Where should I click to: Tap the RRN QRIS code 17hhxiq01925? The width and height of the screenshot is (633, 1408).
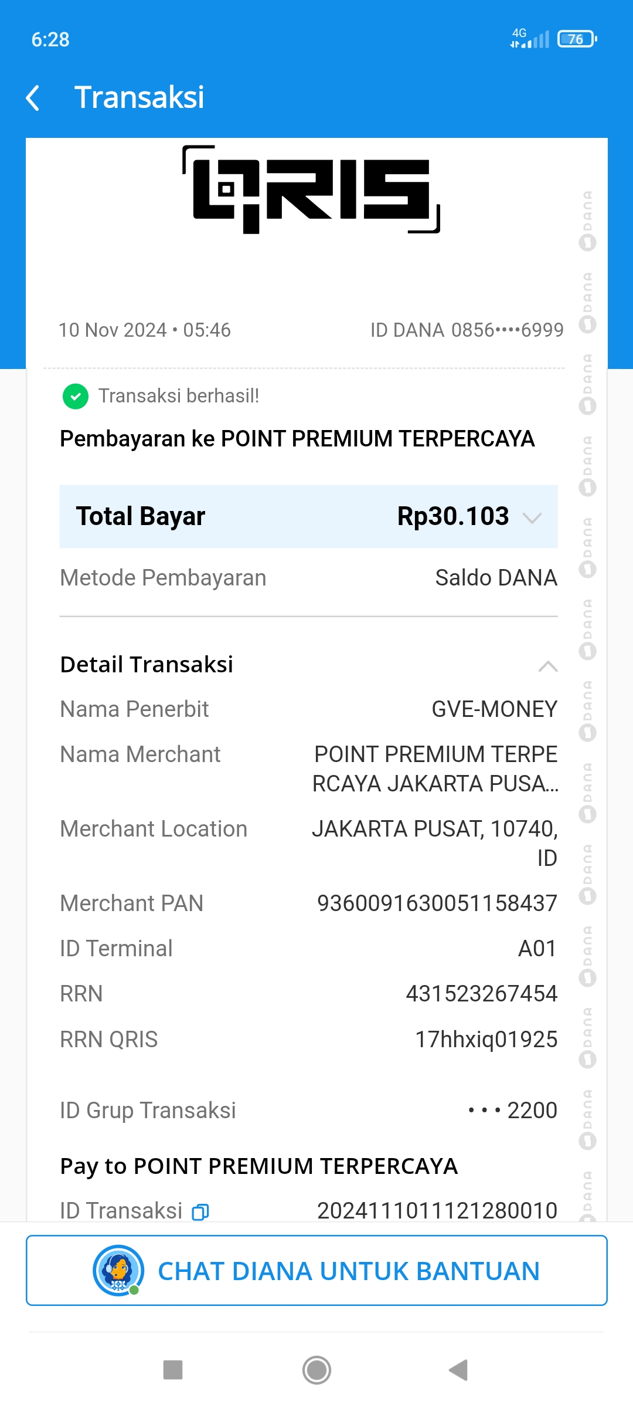coord(486,1040)
